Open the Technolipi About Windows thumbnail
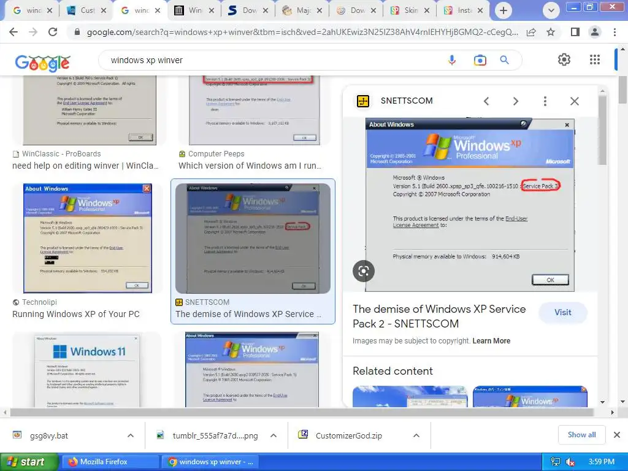The width and height of the screenshot is (628, 471). (88, 239)
